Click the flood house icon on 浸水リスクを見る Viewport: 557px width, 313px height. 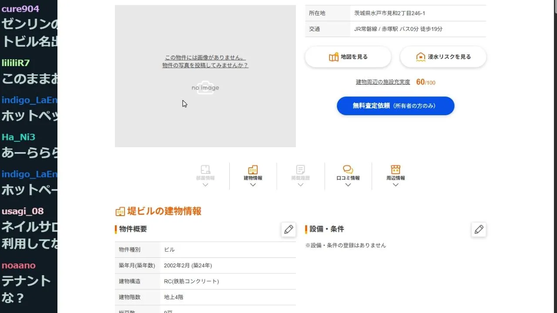tap(421, 57)
